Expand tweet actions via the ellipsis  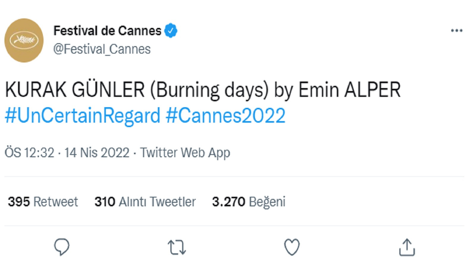456,30
